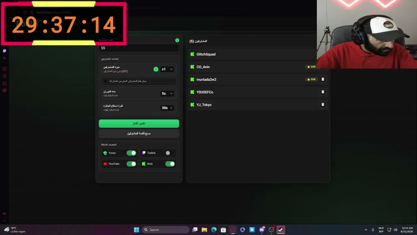Click the clear participants list button
This screenshot has height=235, width=417.
click(x=139, y=133)
